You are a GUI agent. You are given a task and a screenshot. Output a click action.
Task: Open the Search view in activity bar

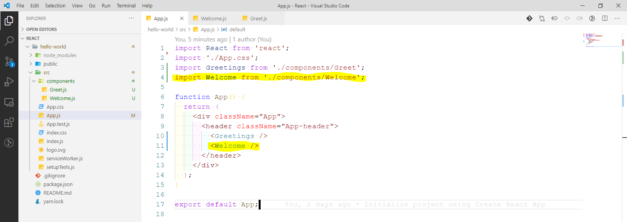9,41
